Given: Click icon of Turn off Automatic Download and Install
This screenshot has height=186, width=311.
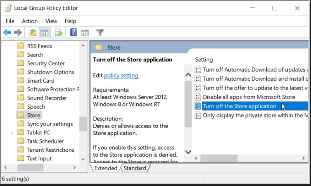Looking at the screenshot, I should coord(197,79).
